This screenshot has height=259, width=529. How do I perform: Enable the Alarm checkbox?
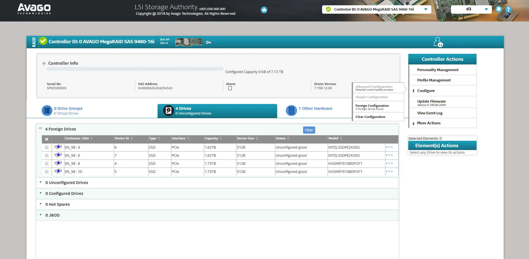tap(230, 88)
